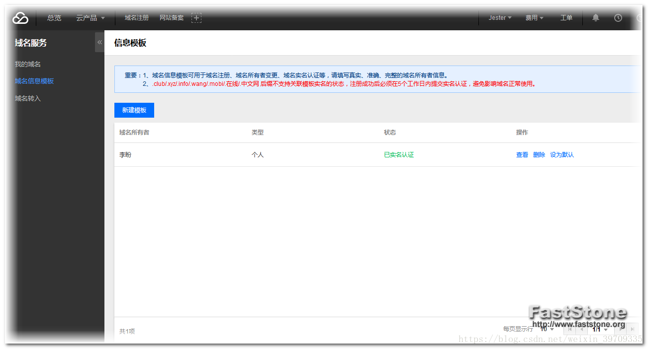Click the 操作 column header
648x349 pixels.
pyautogui.click(x=522, y=133)
